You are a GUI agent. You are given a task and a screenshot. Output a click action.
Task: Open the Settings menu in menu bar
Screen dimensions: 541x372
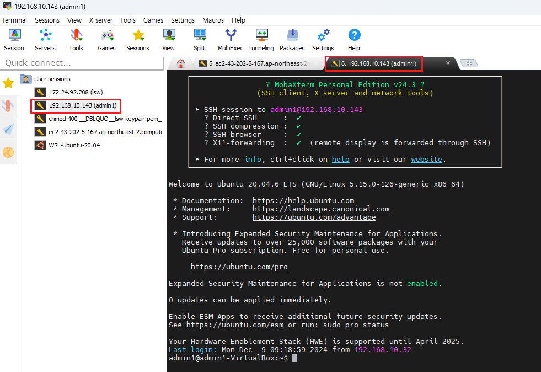click(183, 20)
